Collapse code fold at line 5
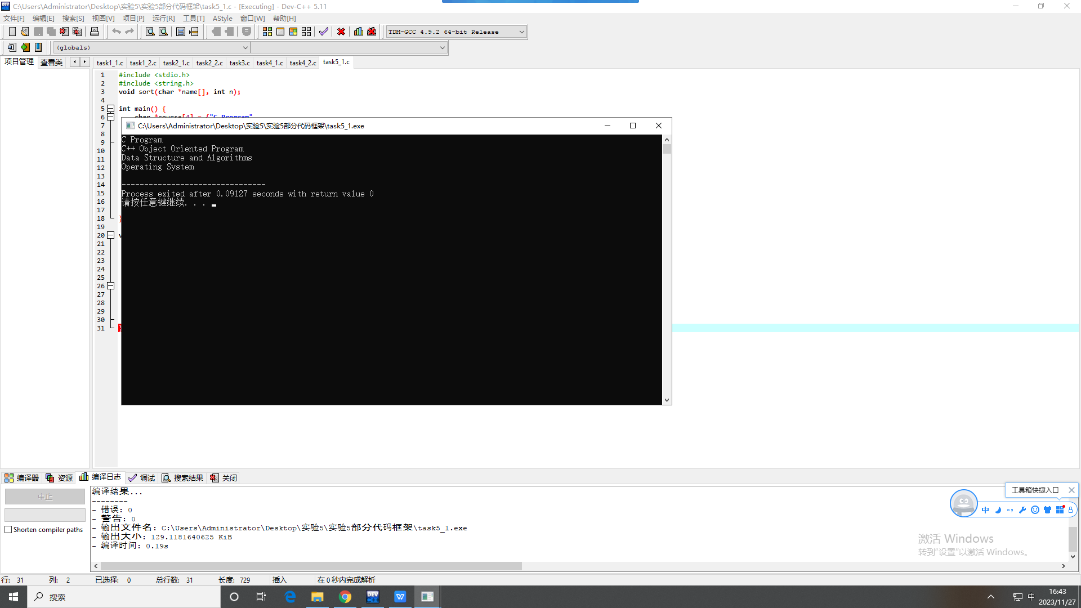Image resolution: width=1081 pixels, height=608 pixels. [x=111, y=109]
